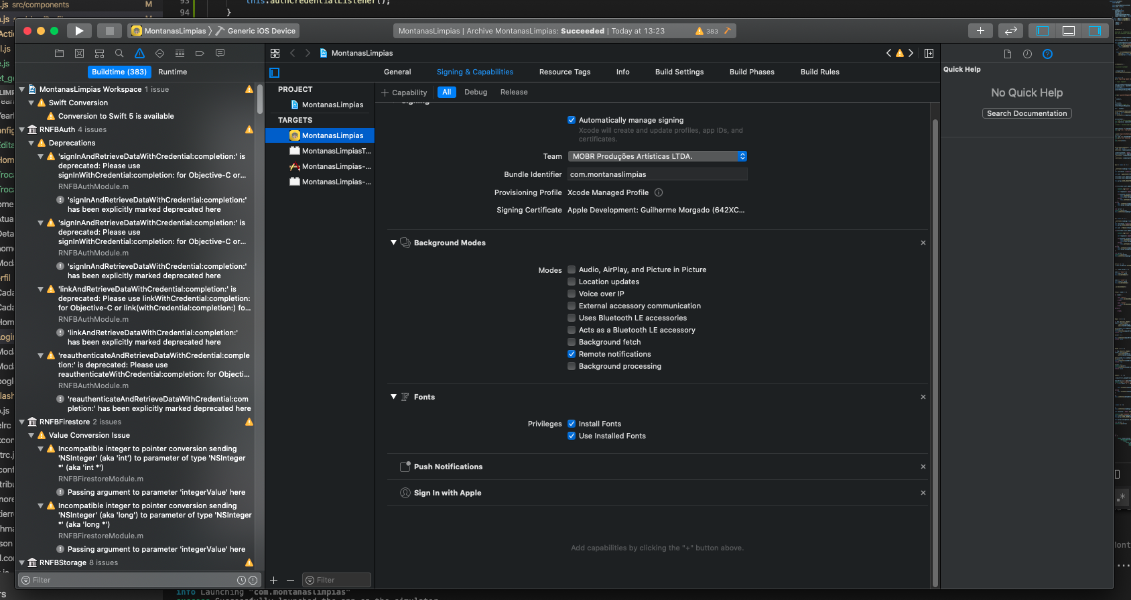Enable Background fetch mode
The width and height of the screenshot is (1131, 600).
[572, 342]
